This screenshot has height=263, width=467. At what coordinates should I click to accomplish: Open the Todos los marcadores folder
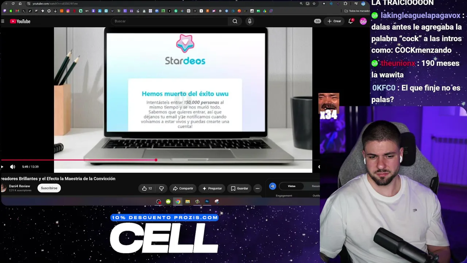[357, 11]
